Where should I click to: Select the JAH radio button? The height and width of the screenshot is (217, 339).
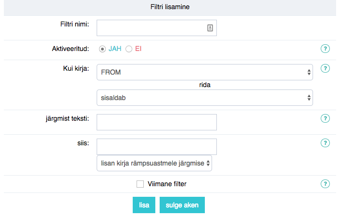point(102,49)
